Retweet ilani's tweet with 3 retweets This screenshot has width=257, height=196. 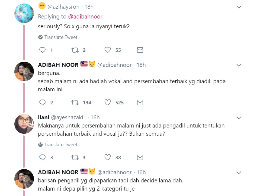tap(75, 157)
